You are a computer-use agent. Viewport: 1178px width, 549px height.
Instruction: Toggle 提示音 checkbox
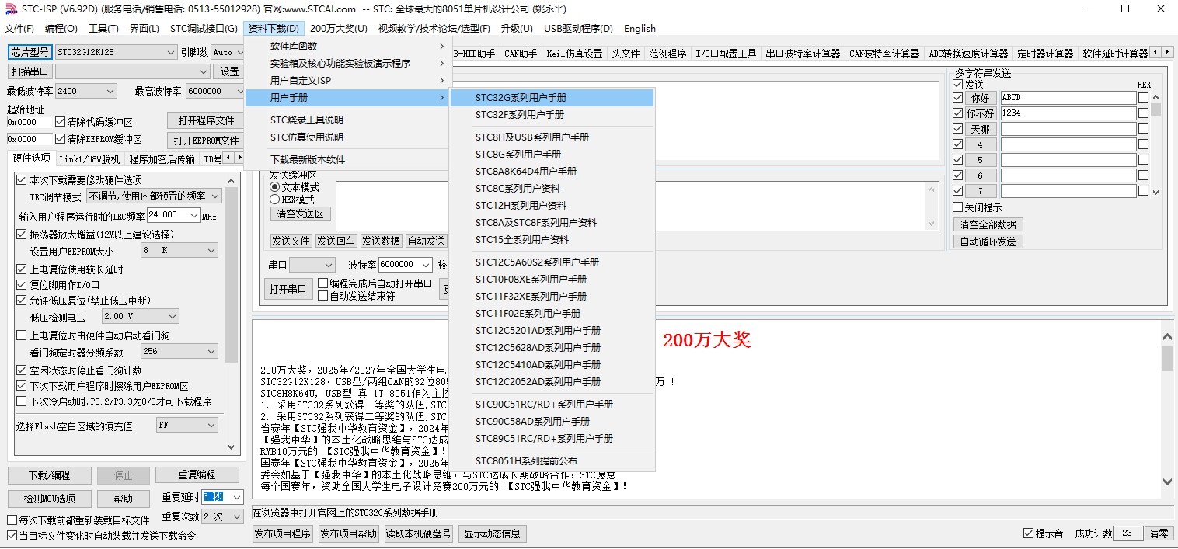[x=1044, y=533]
